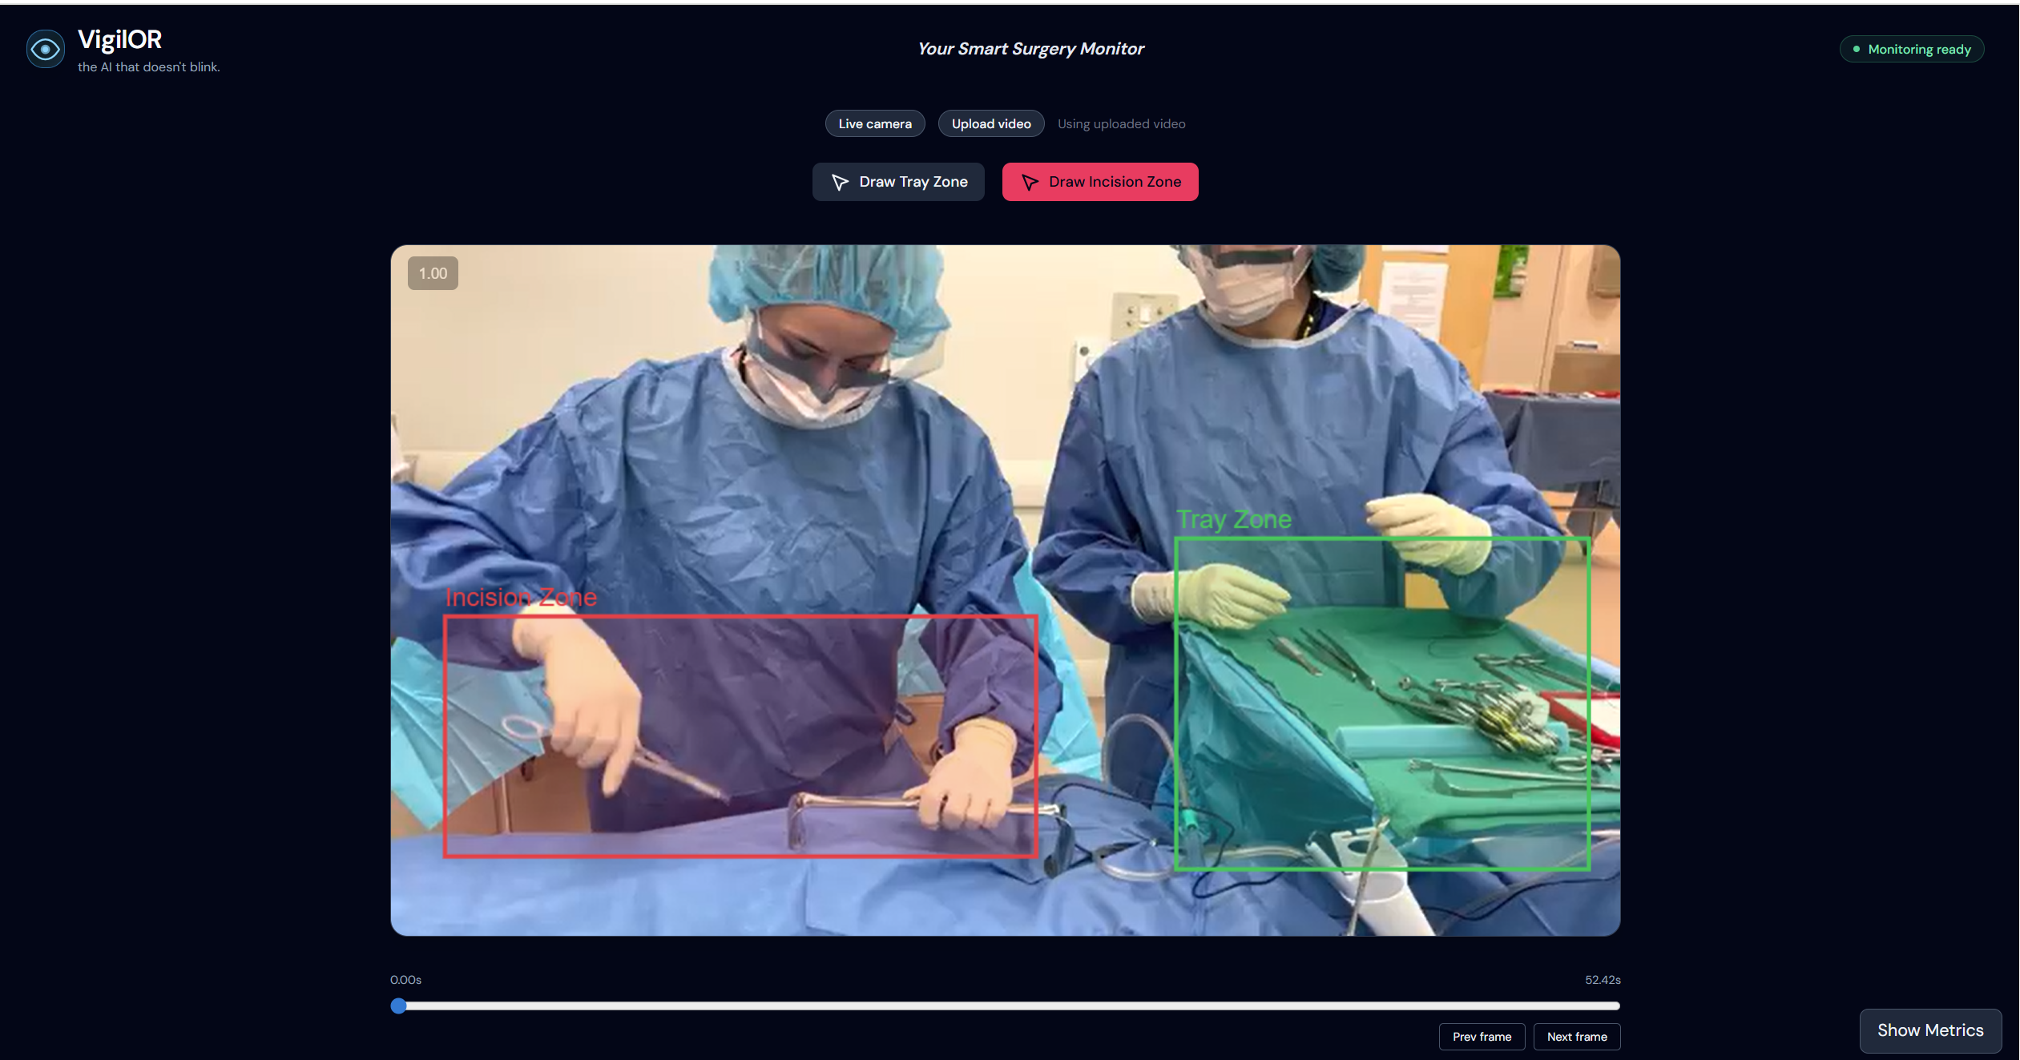Click the VigilOR eye logo icon

coord(45,50)
